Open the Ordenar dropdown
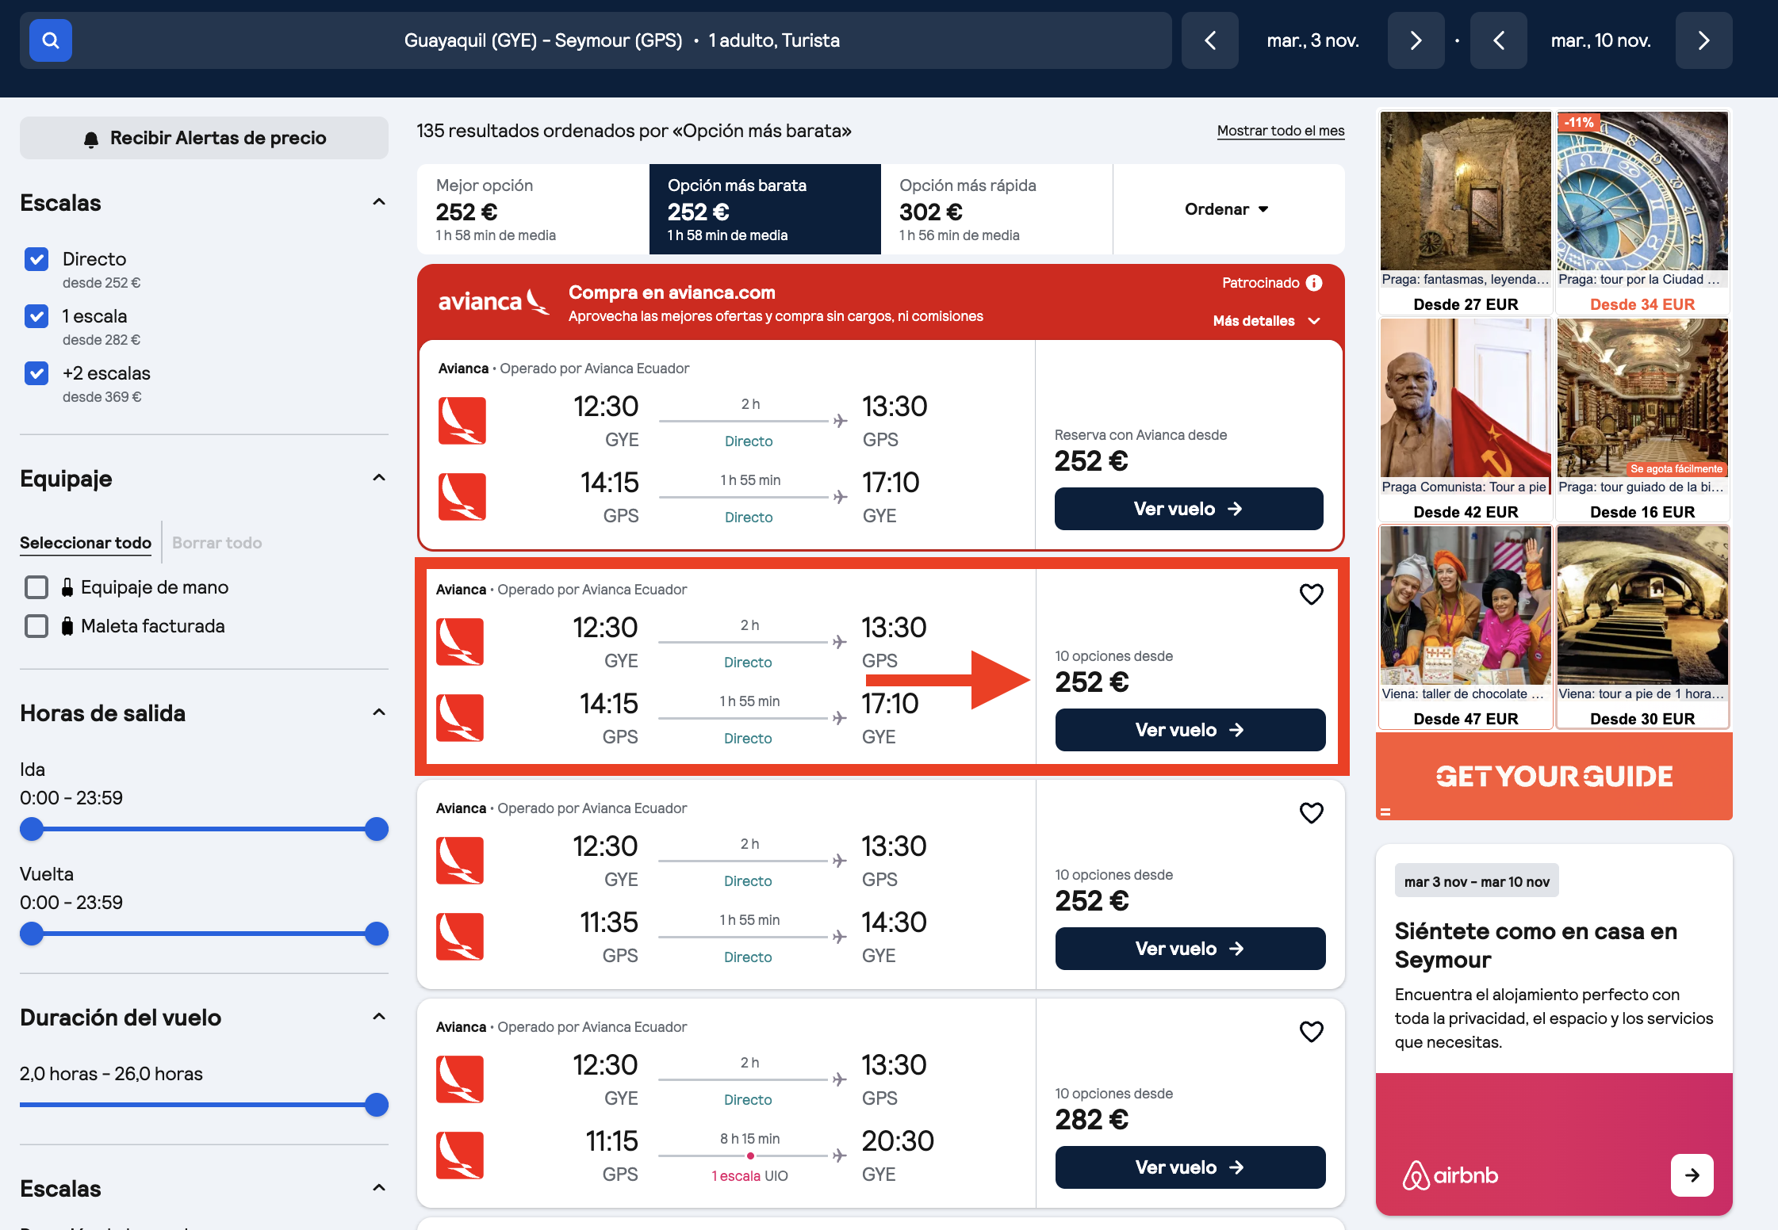The image size is (1778, 1230). point(1228,209)
